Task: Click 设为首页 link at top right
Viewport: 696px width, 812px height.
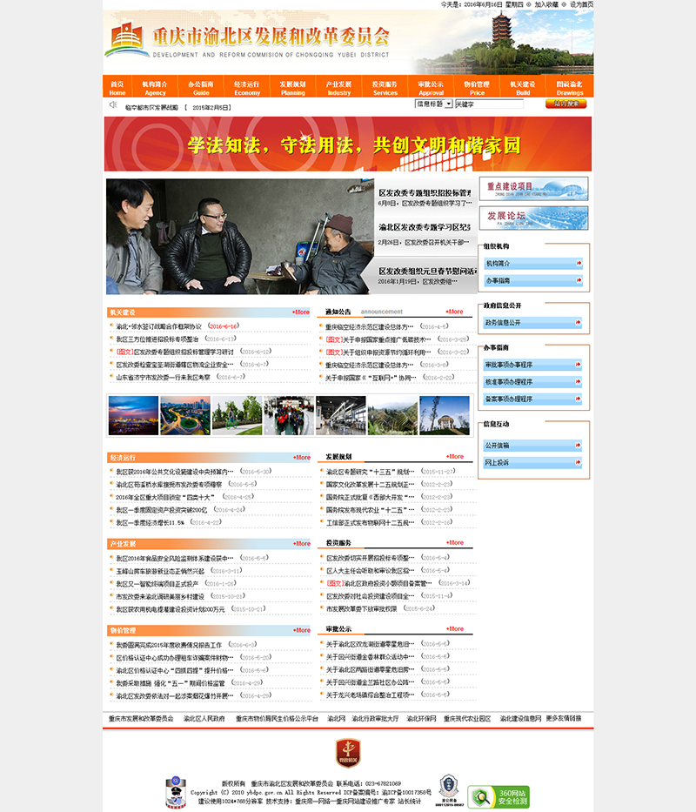Action: [x=581, y=4]
